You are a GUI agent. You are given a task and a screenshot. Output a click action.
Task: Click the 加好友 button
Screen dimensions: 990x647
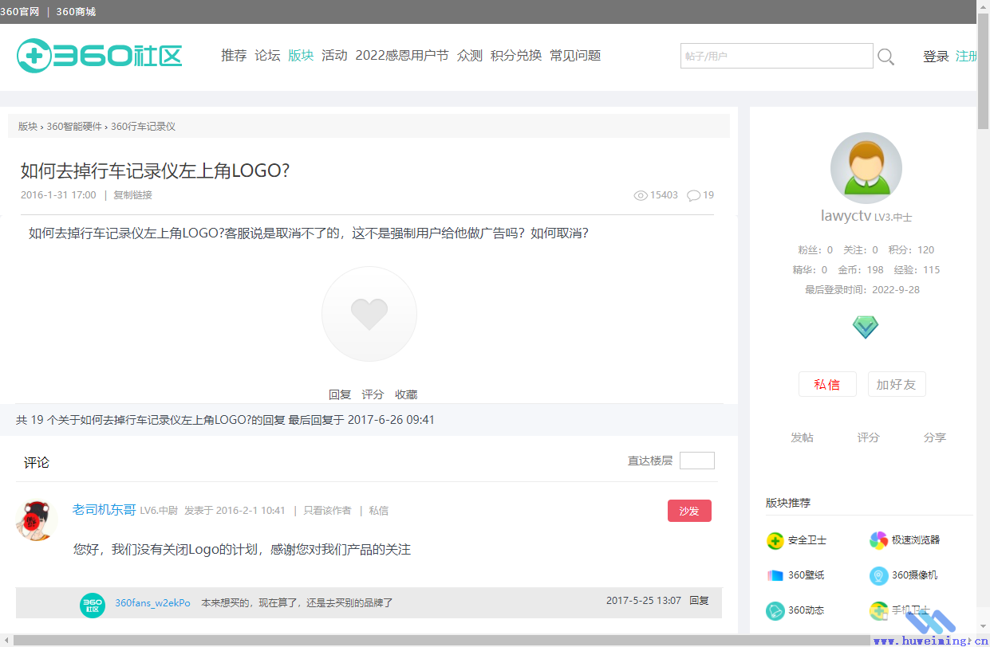coord(897,384)
